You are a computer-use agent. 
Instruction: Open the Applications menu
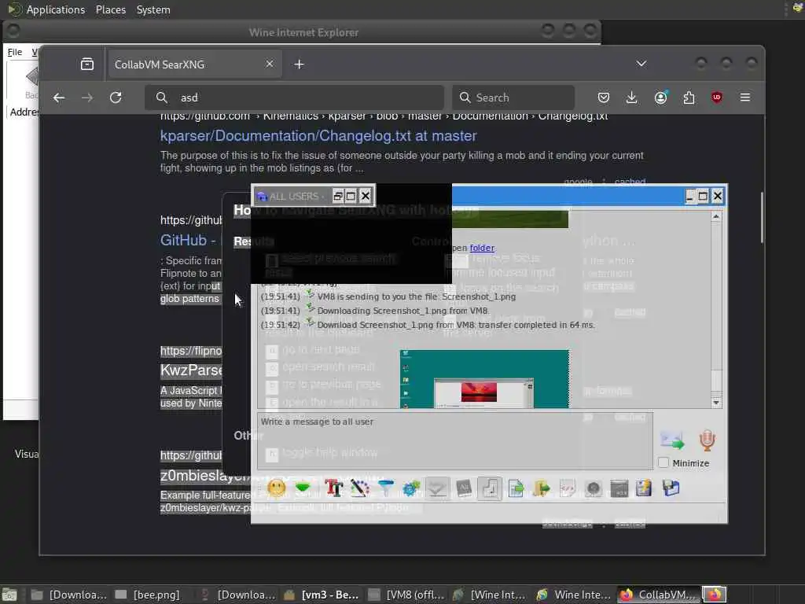point(56,9)
